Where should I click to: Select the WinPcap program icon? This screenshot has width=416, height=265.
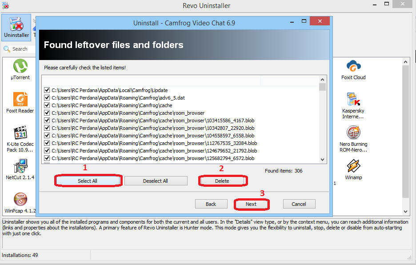(20, 200)
